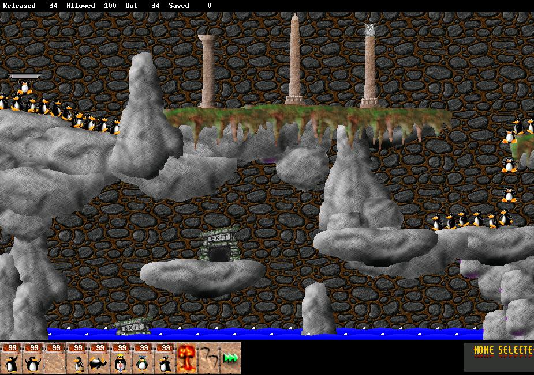Pause the game with footprints button
534x375 pixels.
pyautogui.click(x=208, y=359)
